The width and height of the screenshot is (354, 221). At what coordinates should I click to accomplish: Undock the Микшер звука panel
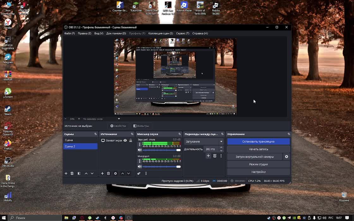[180, 134]
